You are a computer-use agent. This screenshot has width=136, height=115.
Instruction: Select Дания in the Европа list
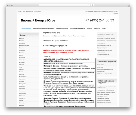click(x=21, y=55)
